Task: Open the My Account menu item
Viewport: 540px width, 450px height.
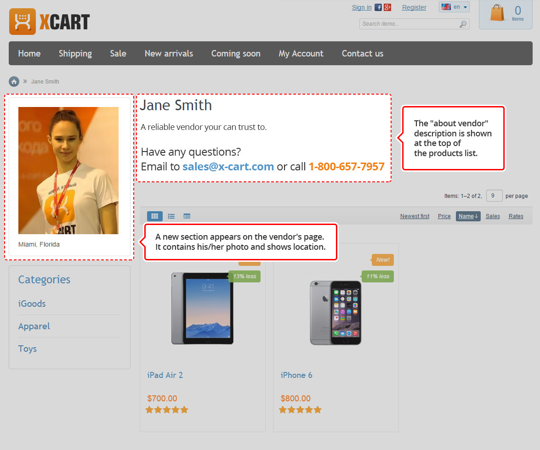Action: click(301, 54)
